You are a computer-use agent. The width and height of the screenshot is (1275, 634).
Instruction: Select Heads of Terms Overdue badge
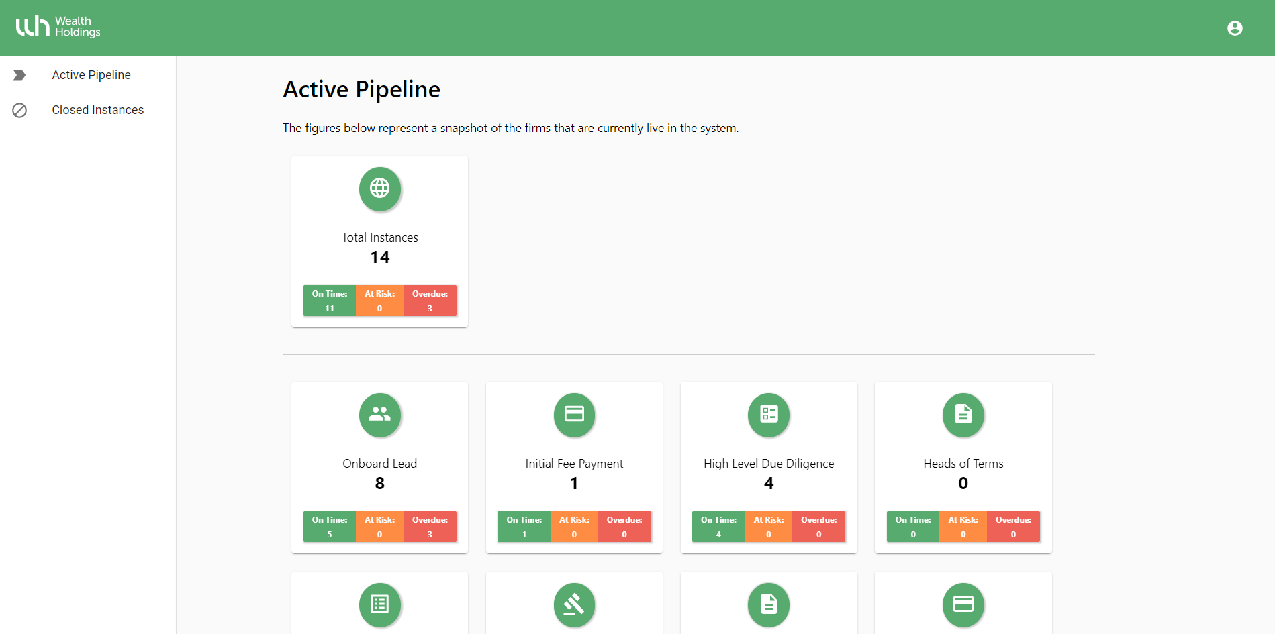click(x=1014, y=527)
